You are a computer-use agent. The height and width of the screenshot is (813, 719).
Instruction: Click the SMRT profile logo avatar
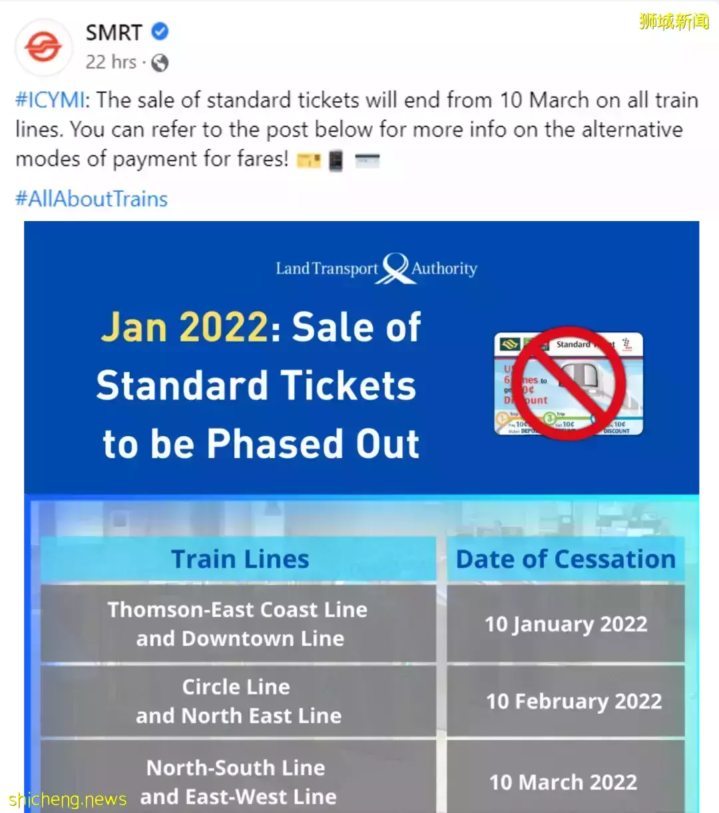click(x=43, y=47)
